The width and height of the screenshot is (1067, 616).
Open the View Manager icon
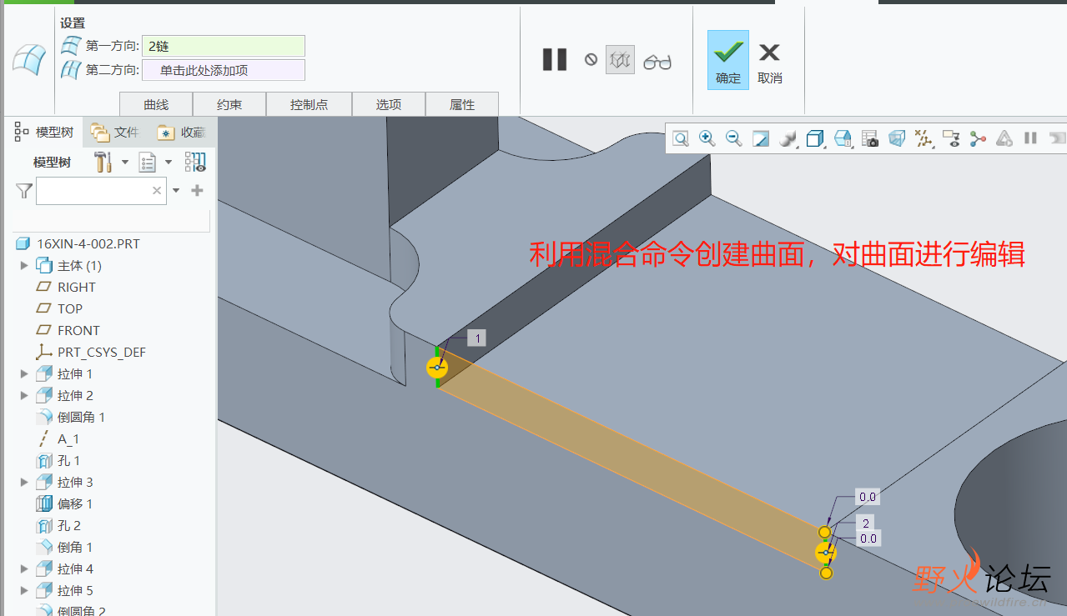point(843,138)
